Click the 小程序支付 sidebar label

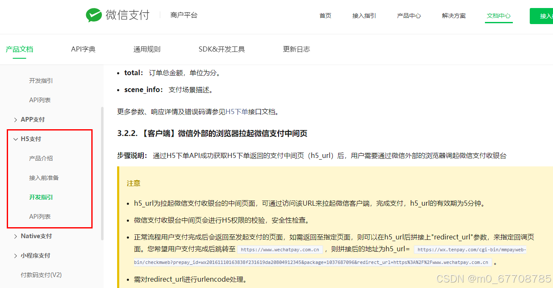[36, 255]
